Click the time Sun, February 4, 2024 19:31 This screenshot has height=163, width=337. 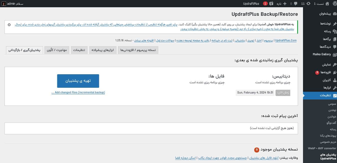pos(255,93)
